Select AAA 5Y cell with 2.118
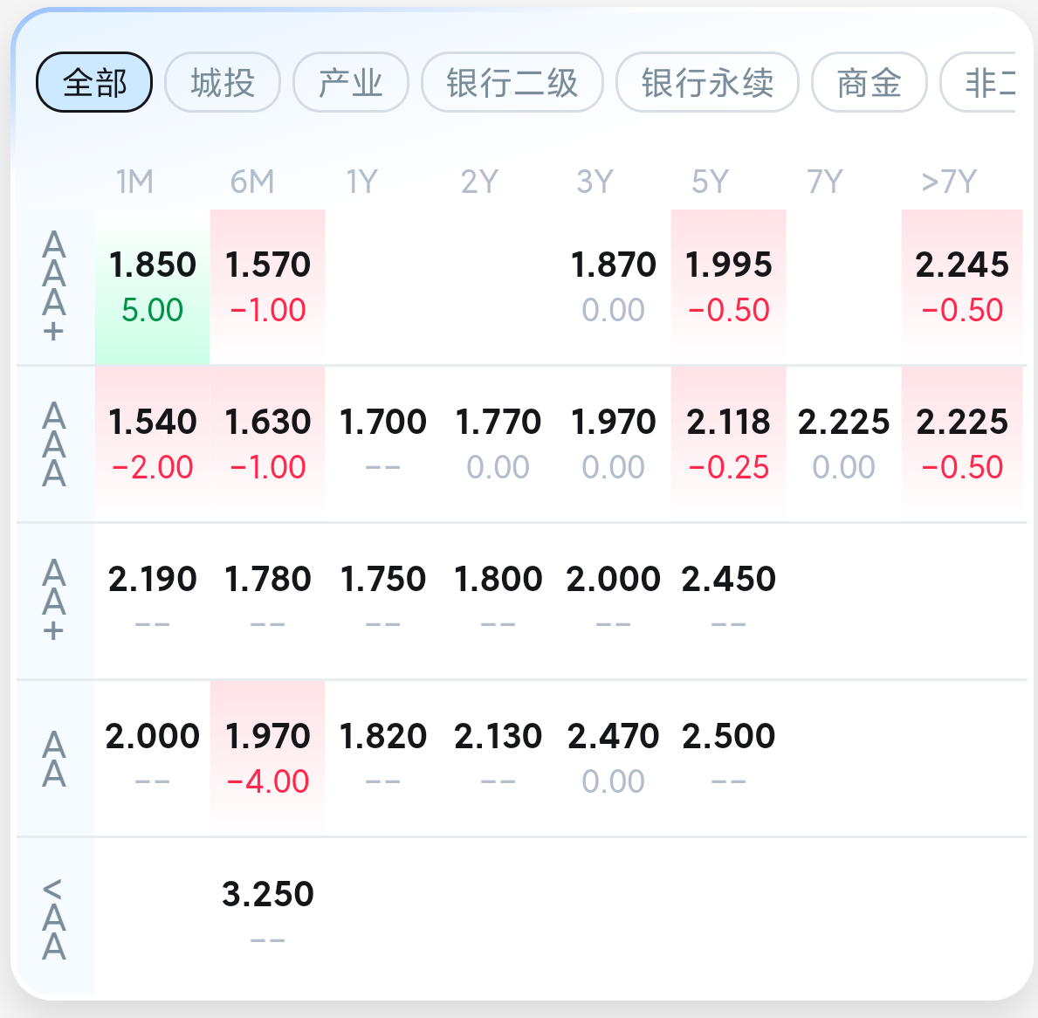The image size is (1038, 1018). (728, 444)
